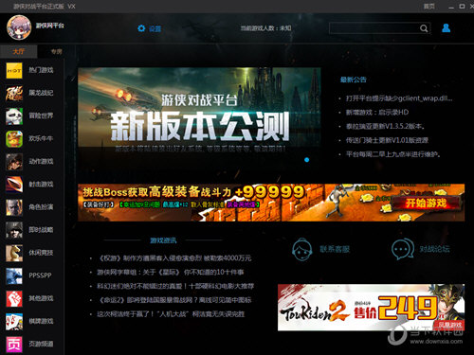Open the 挑战Boss获取高级装备 ad banner
This screenshot has height=355, width=474.
[271, 203]
